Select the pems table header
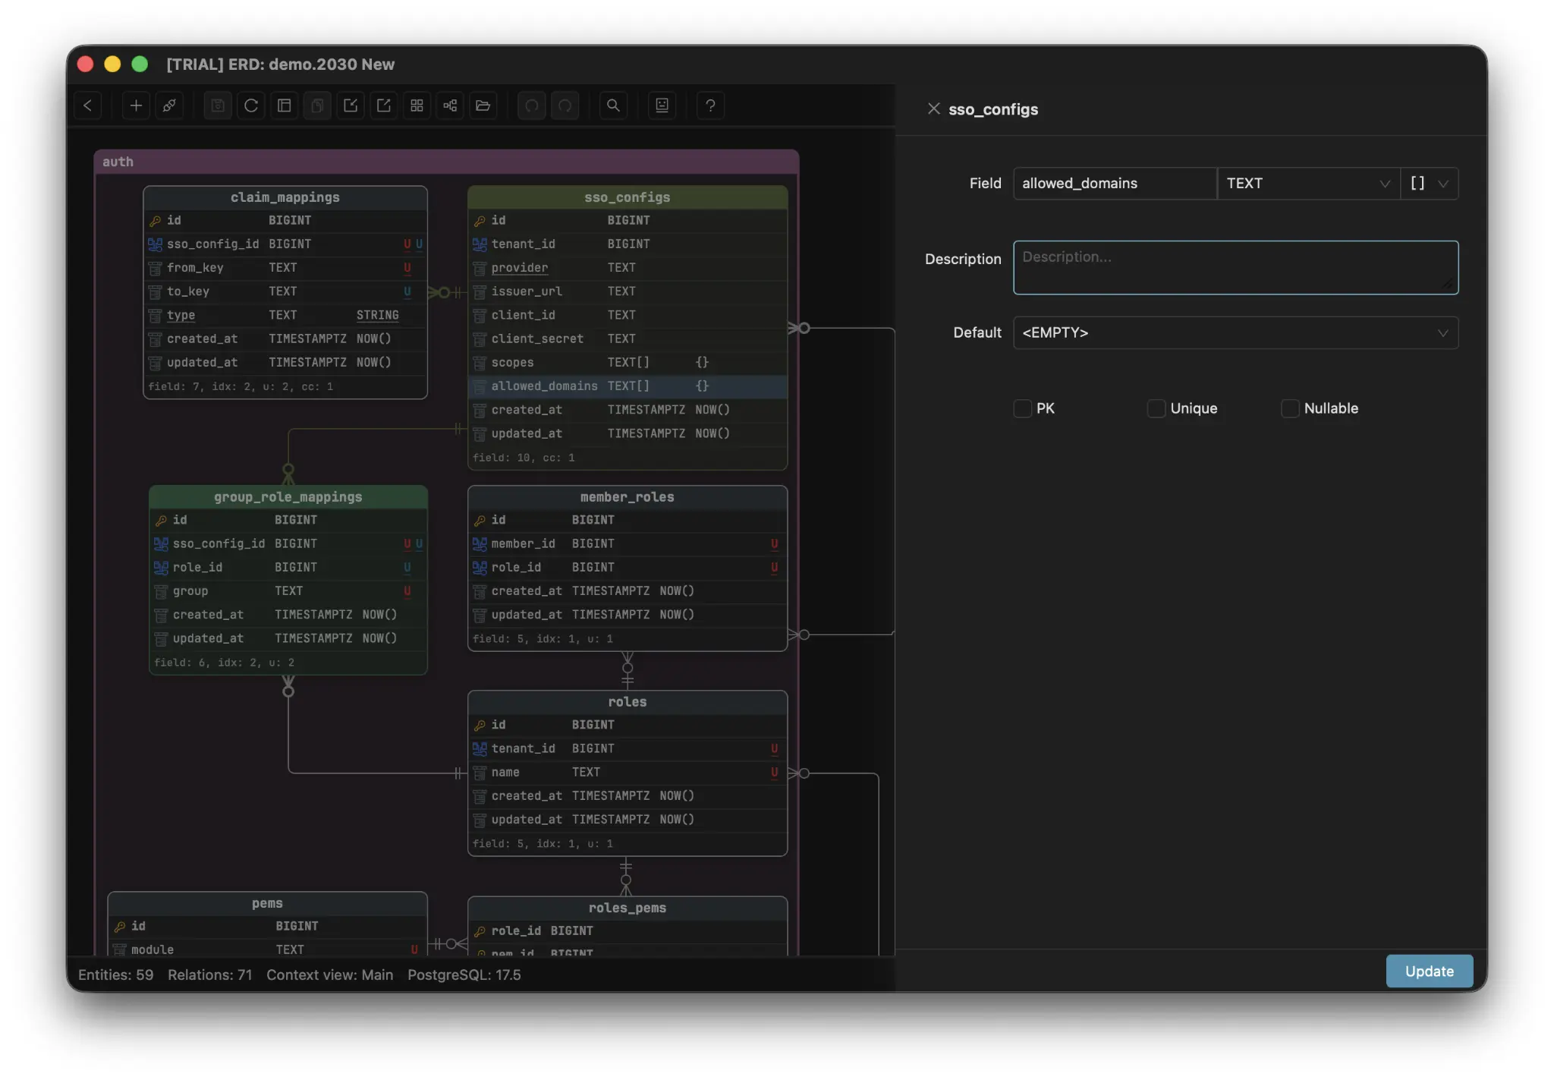 pos(267,903)
